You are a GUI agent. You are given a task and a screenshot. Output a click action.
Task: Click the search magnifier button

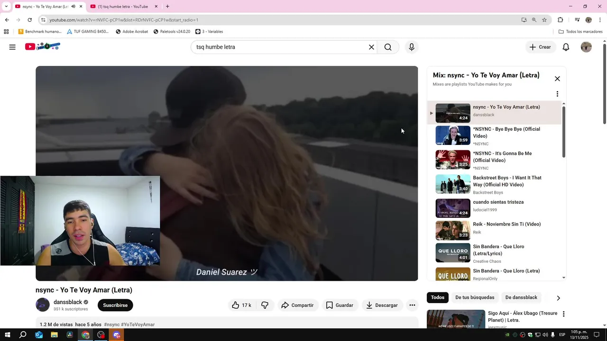(x=388, y=47)
